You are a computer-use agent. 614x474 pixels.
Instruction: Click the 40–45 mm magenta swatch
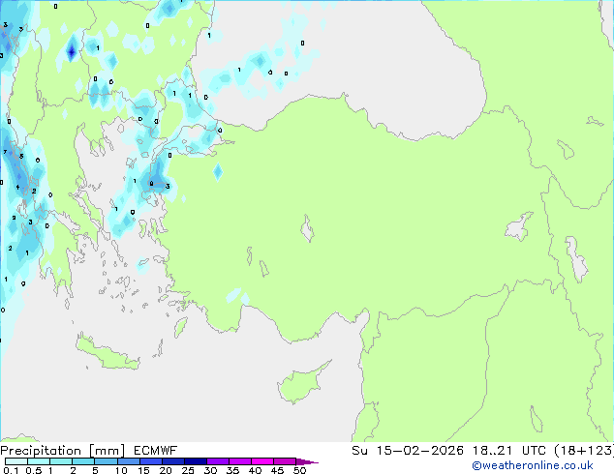(262, 461)
